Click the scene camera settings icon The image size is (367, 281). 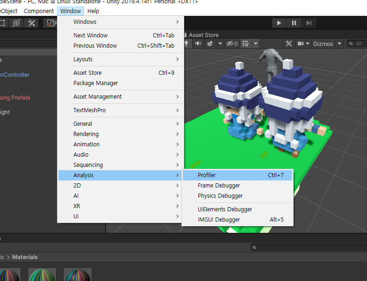click(301, 43)
